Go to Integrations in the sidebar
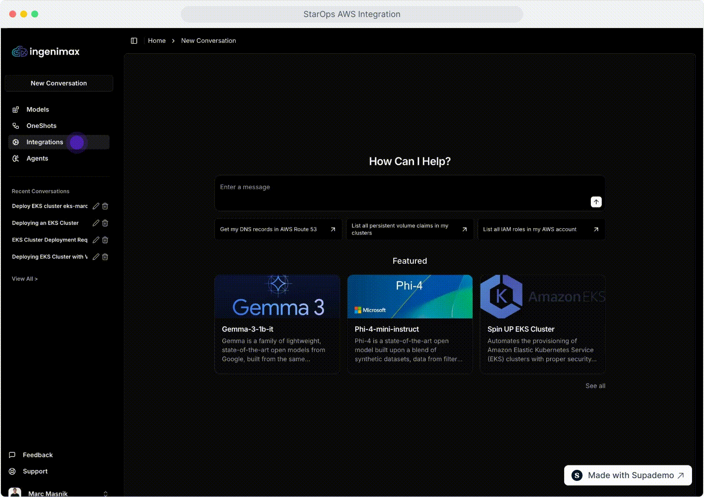Image resolution: width=704 pixels, height=497 pixels. [44, 142]
